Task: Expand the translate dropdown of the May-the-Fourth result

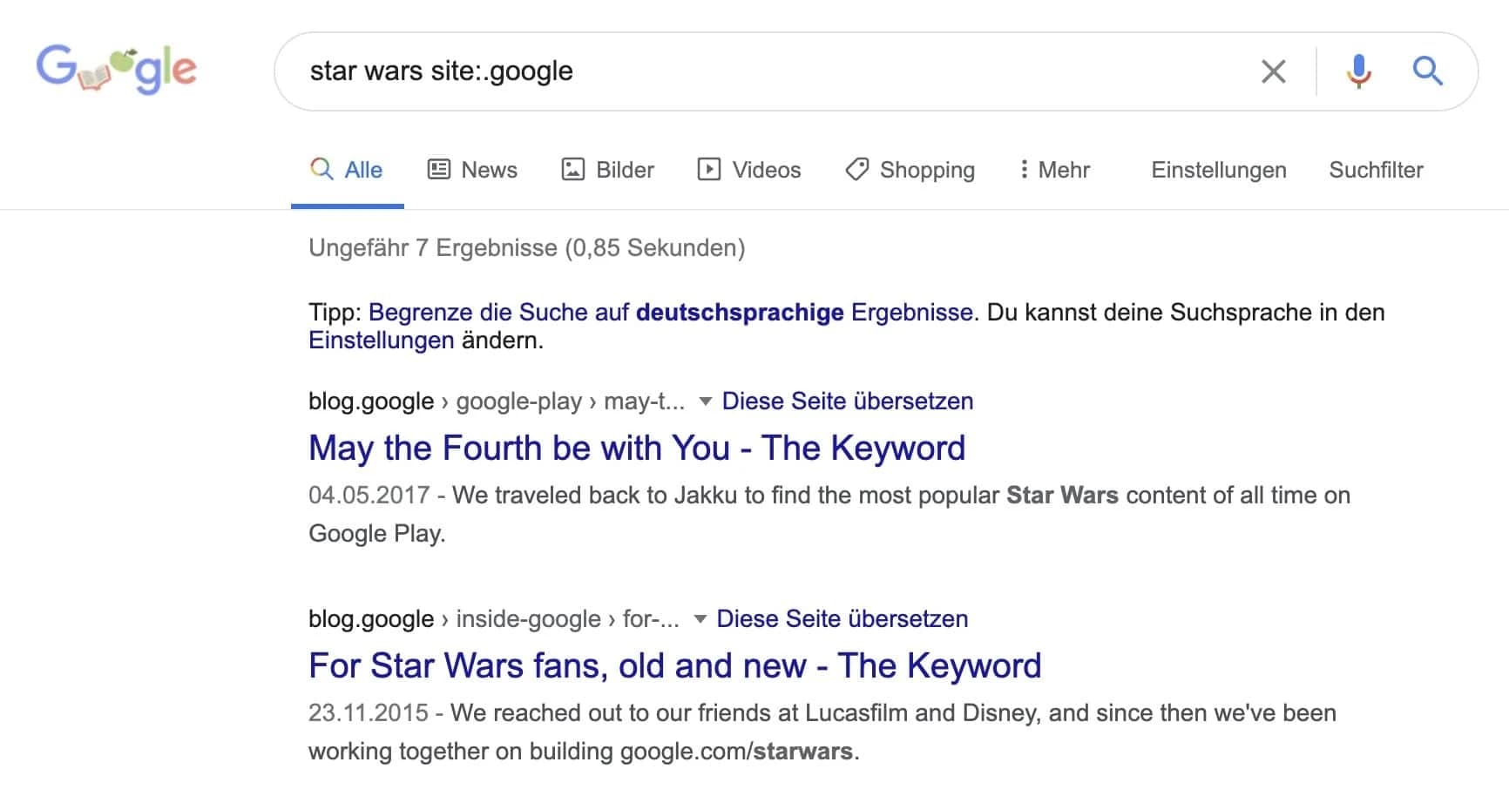Action: 705,401
